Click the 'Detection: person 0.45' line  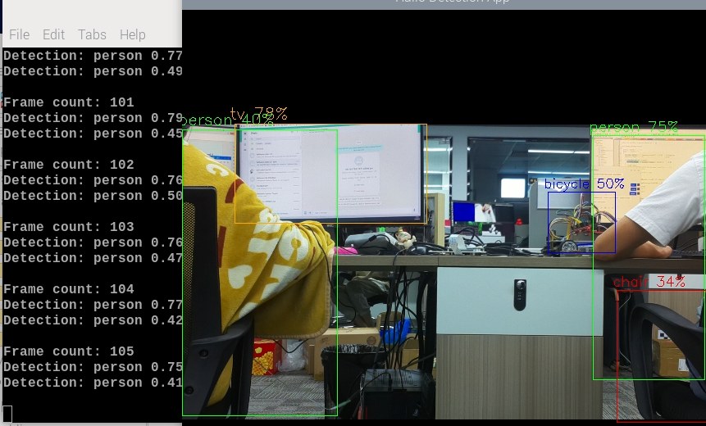(x=93, y=134)
